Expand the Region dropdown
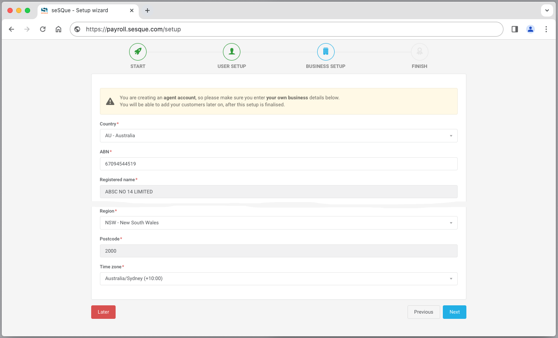 (278, 223)
